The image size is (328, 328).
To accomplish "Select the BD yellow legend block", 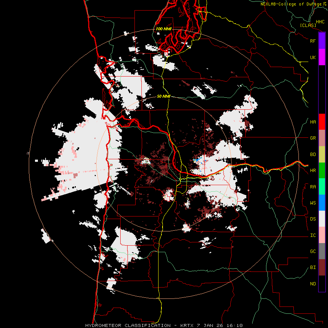I will tap(322, 155).
